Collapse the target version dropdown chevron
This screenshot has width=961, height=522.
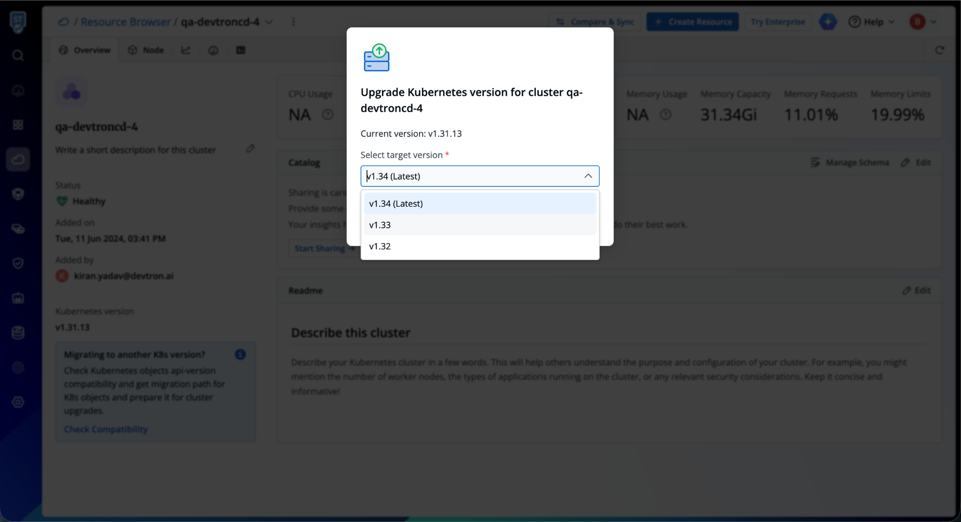pyautogui.click(x=588, y=176)
